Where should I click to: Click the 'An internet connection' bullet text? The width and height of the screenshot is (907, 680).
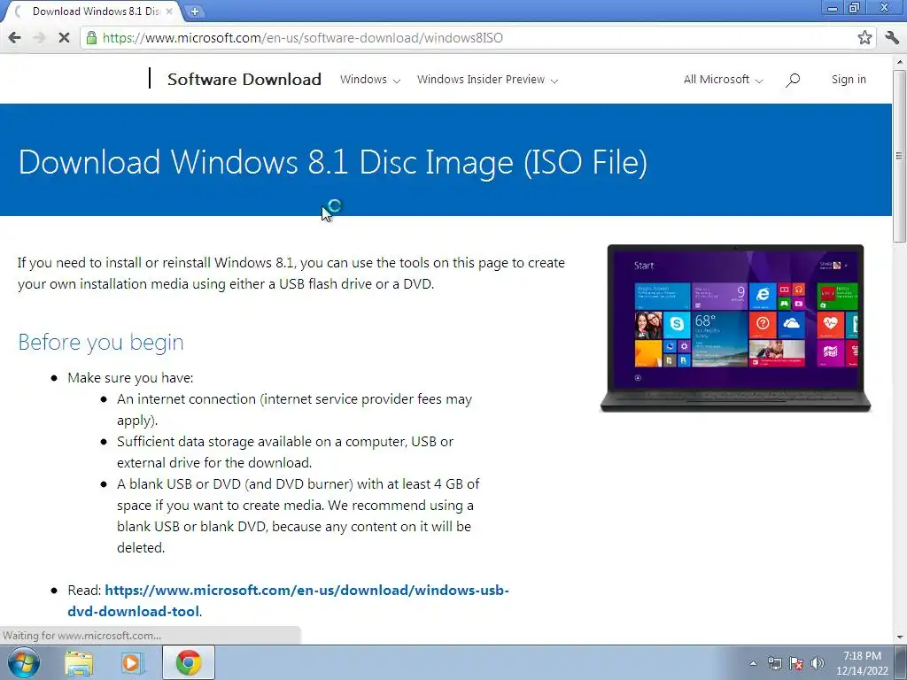(x=294, y=409)
